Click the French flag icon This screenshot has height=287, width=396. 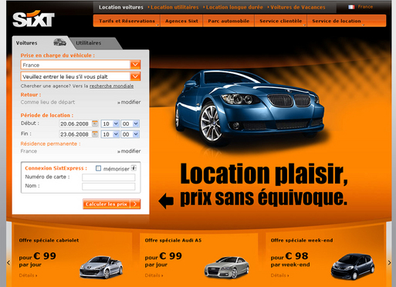click(351, 7)
